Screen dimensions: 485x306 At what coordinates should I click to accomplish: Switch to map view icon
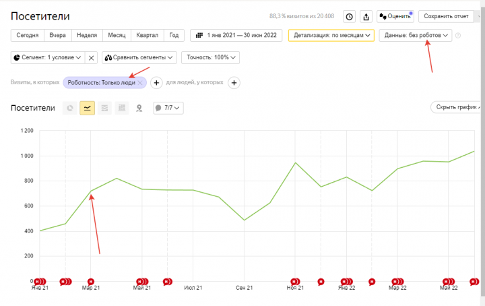tap(139, 108)
